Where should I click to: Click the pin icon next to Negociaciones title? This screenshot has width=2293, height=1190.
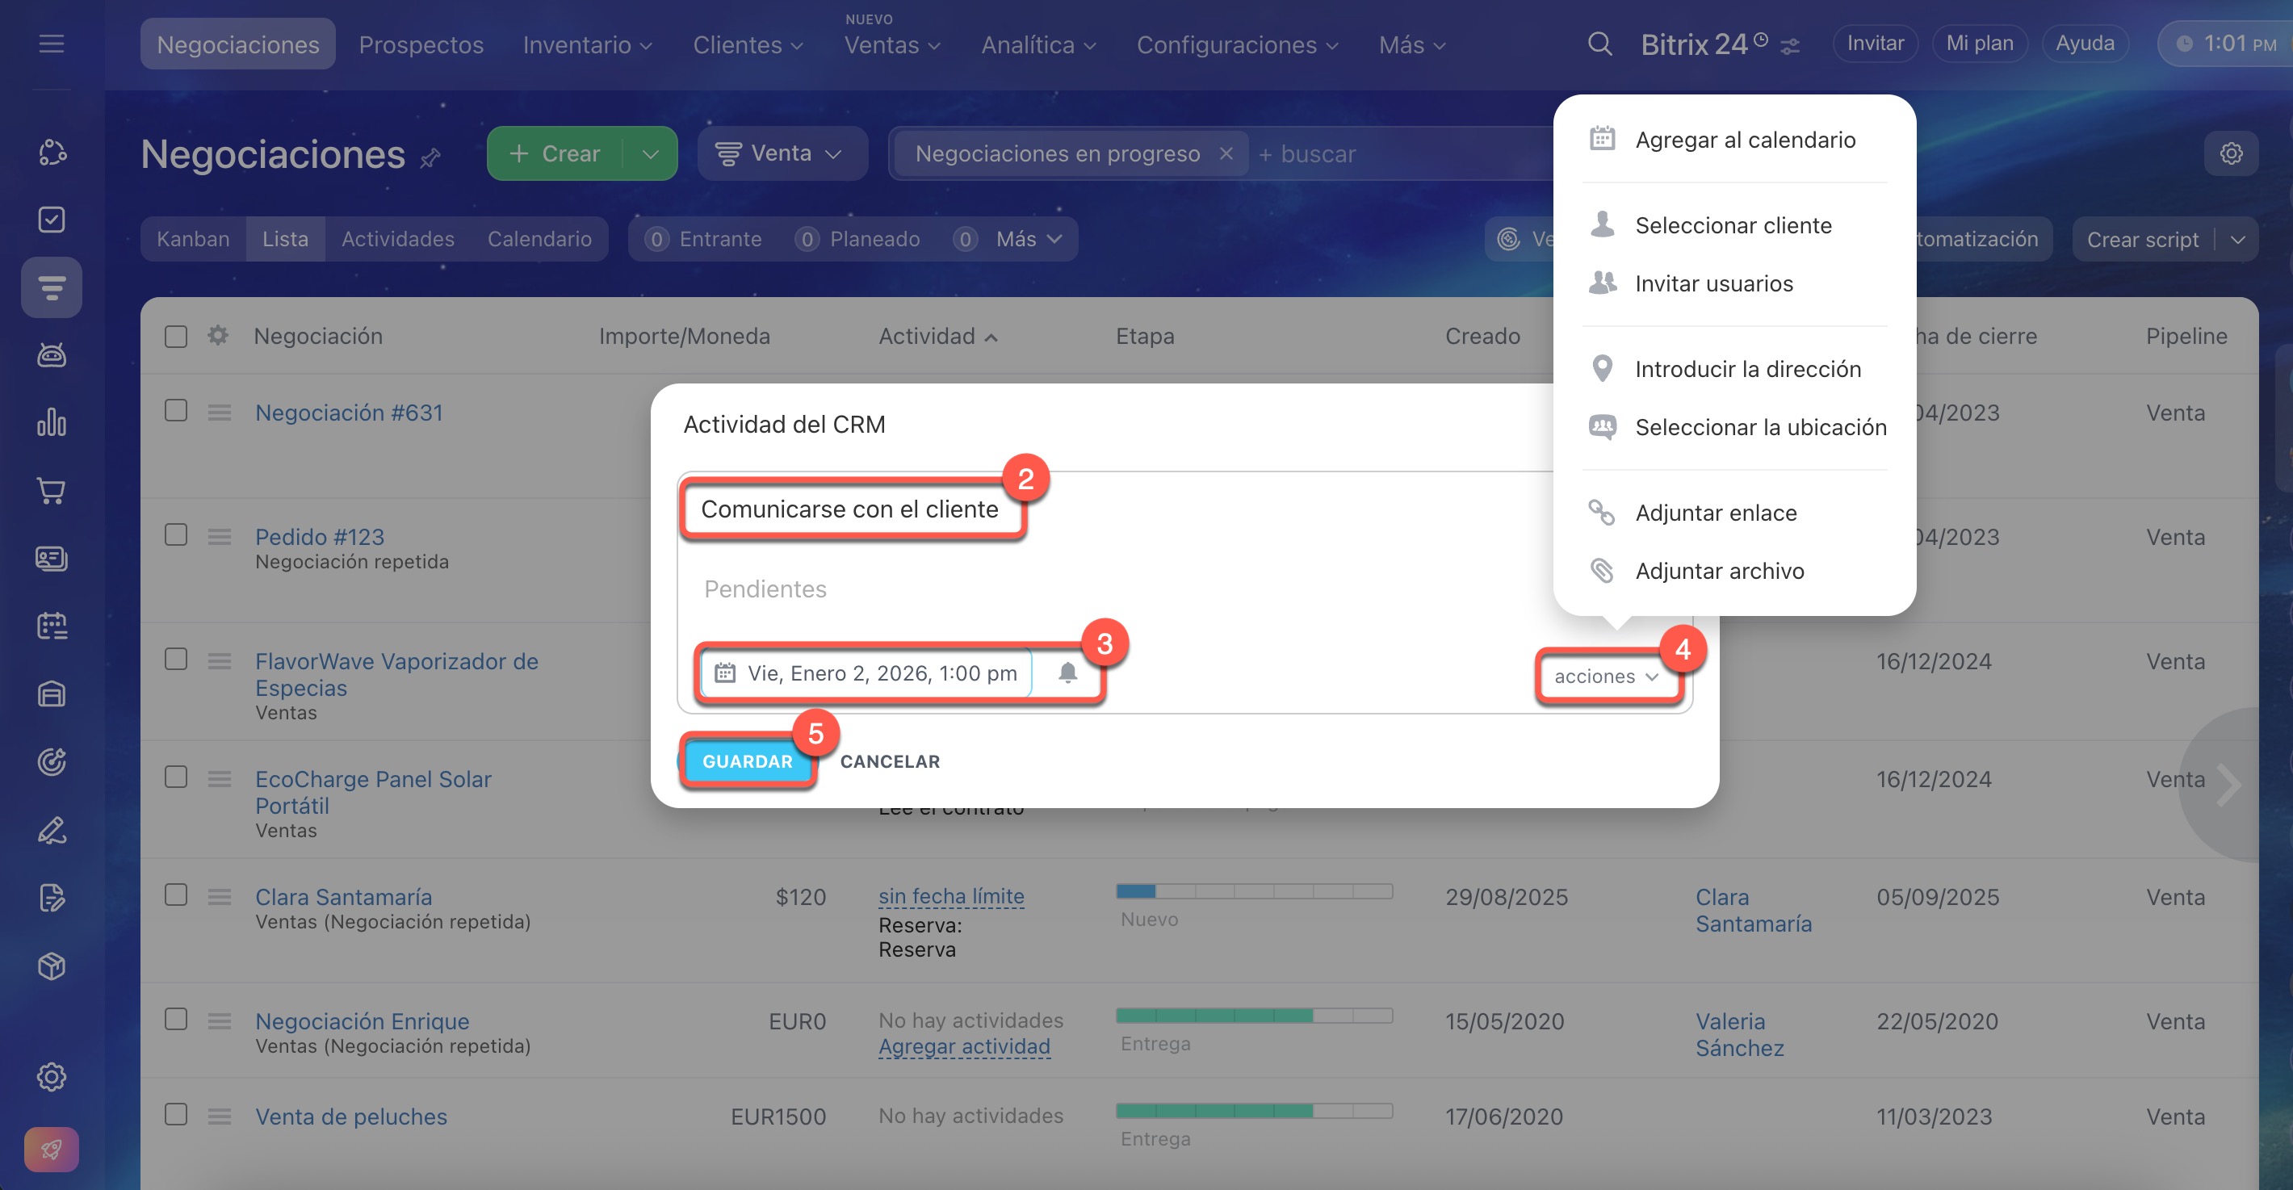431,158
